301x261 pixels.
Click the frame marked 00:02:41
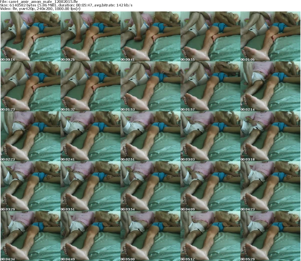91,136
